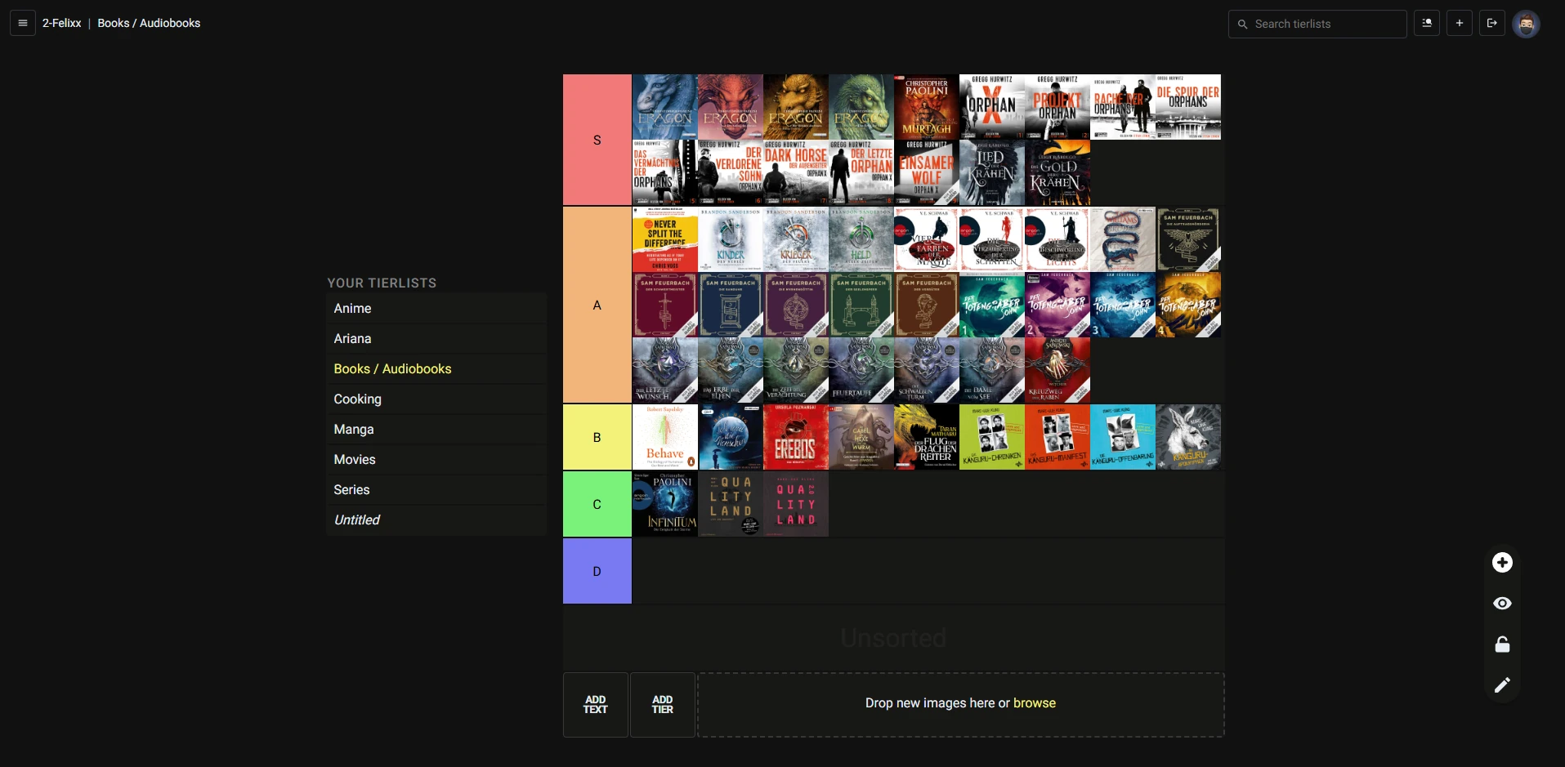Select the Kreuzweg der Raben cover
The image size is (1565, 767).
(x=1057, y=370)
